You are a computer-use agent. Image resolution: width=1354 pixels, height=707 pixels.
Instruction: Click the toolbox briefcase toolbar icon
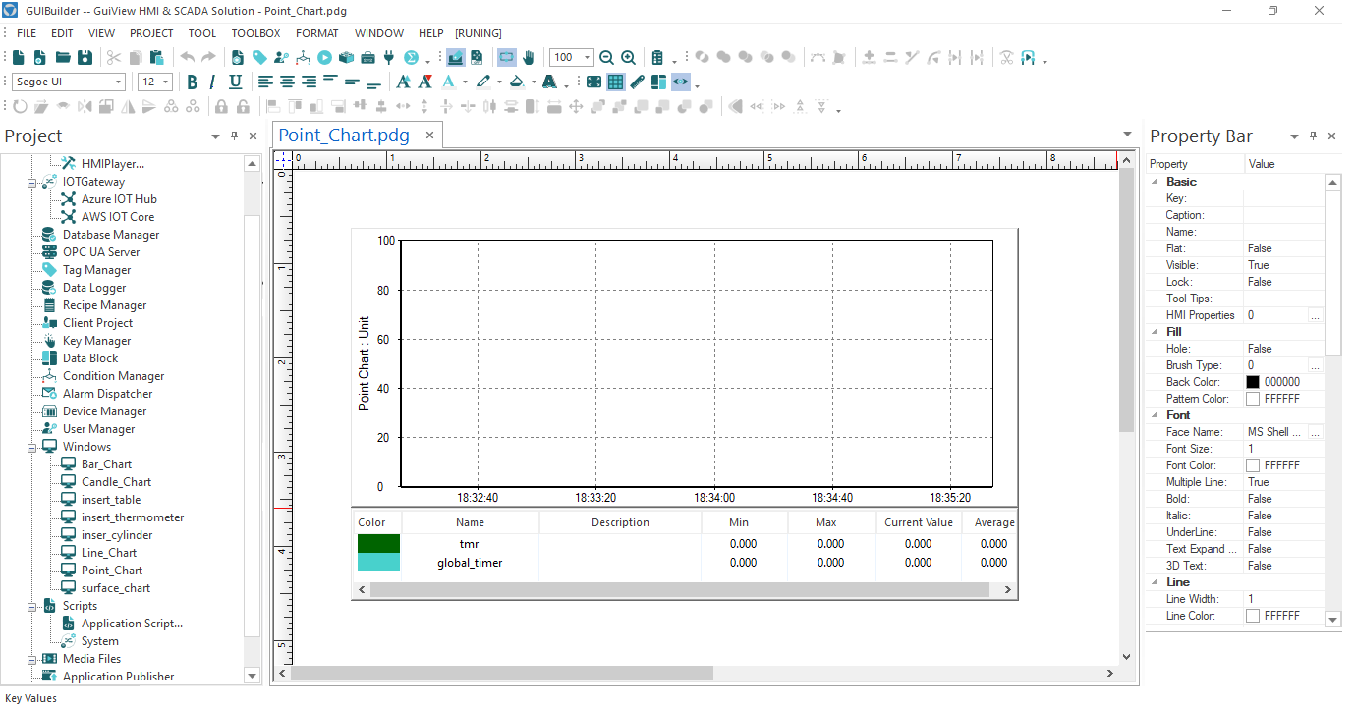click(367, 58)
